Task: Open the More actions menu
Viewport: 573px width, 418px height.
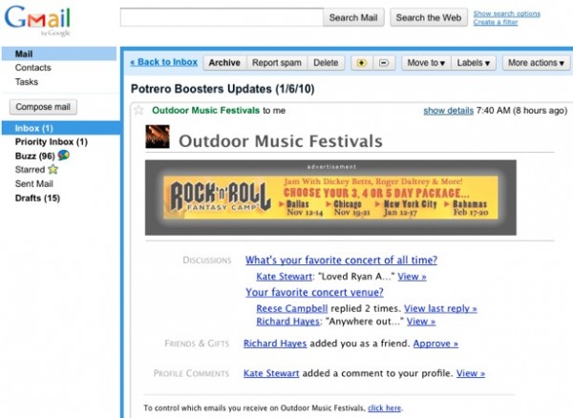Action: coord(536,63)
